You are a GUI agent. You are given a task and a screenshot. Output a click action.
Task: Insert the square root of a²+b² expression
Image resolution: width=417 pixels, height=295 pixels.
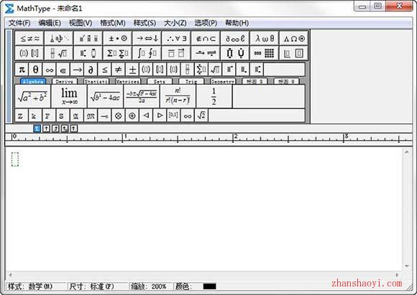click(32, 96)
